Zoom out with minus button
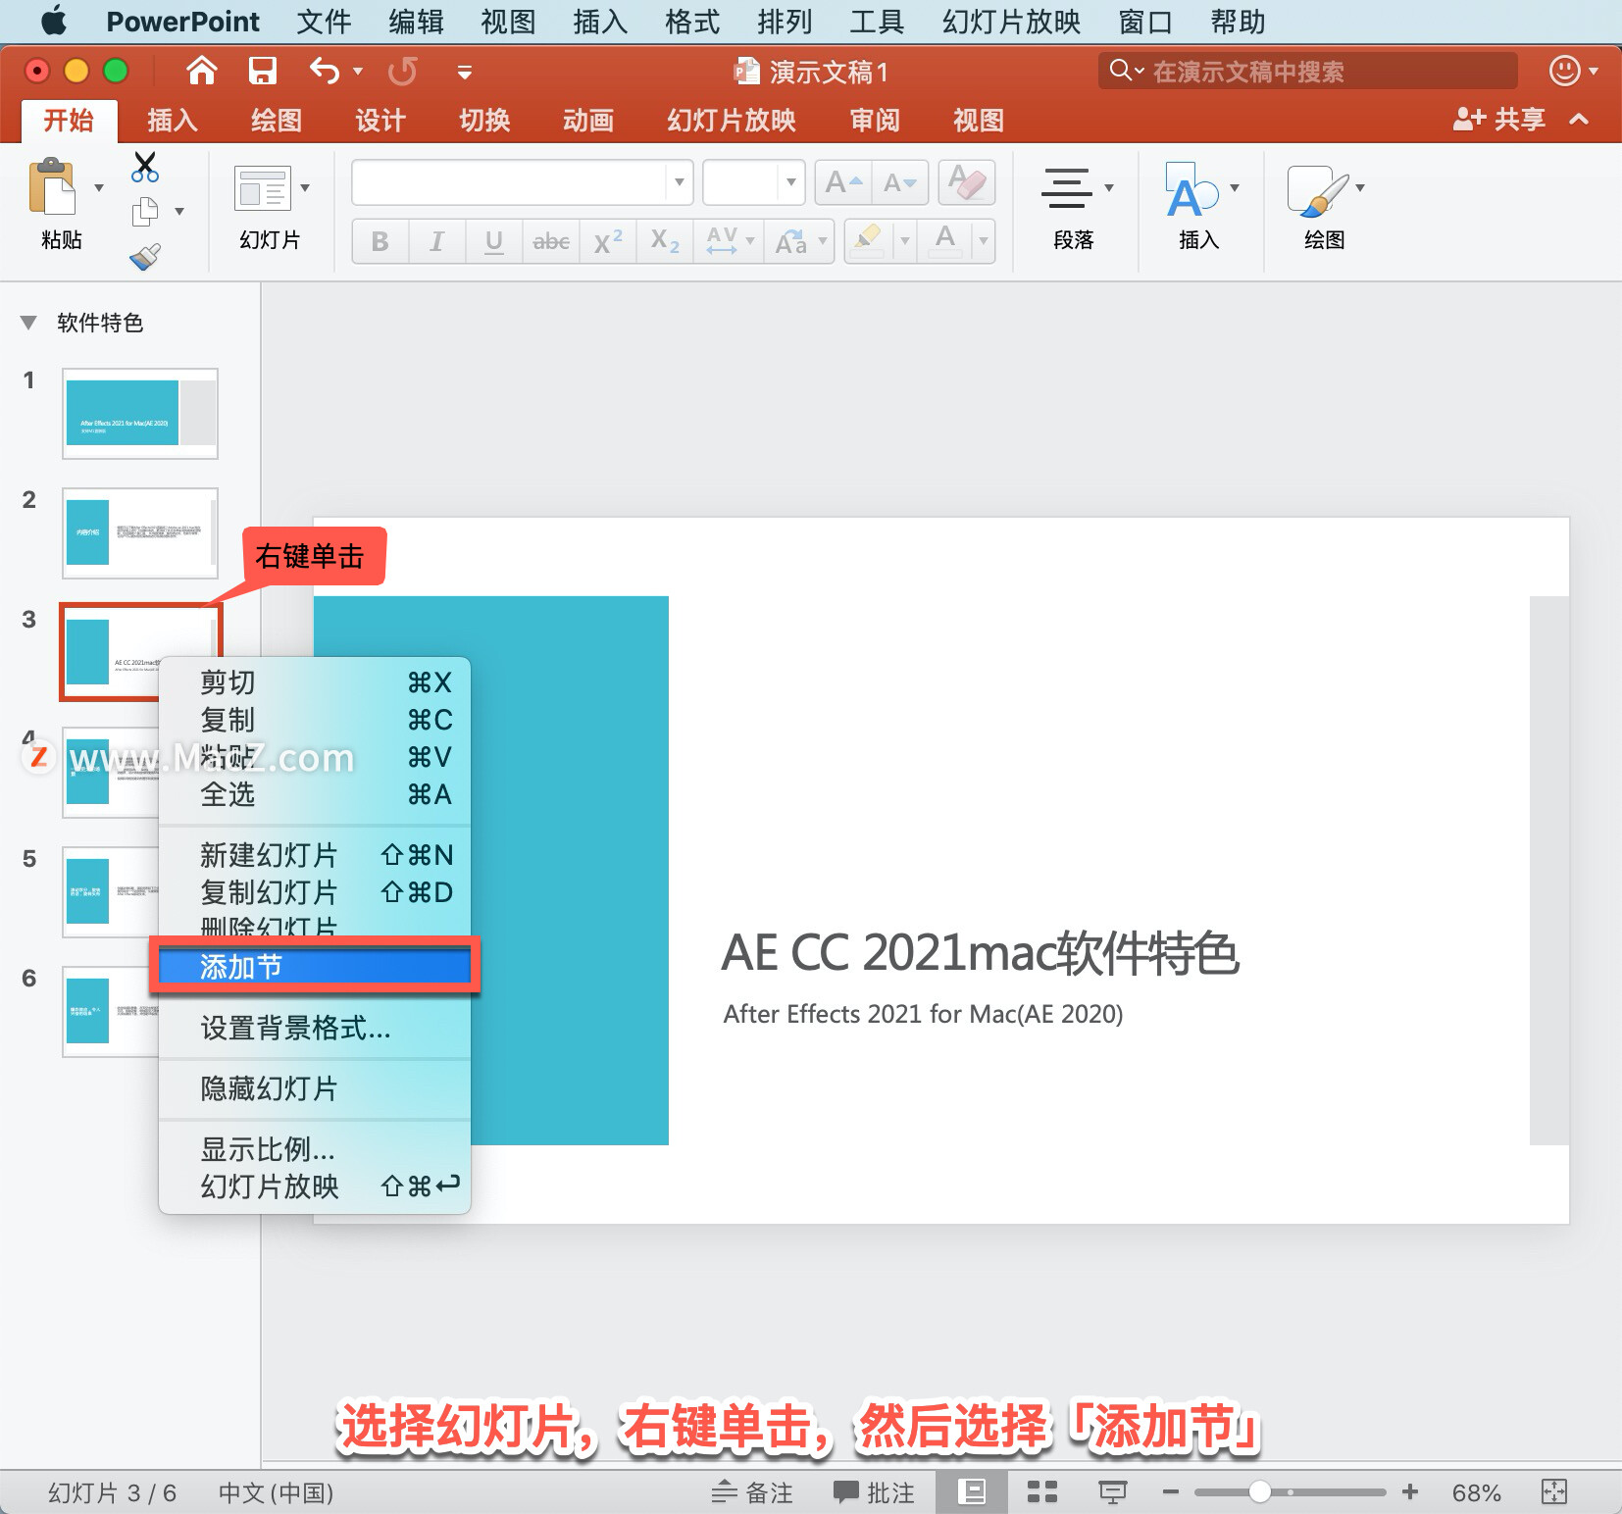This screenshot has height=1514, width=1622. coord(1170,1492)
